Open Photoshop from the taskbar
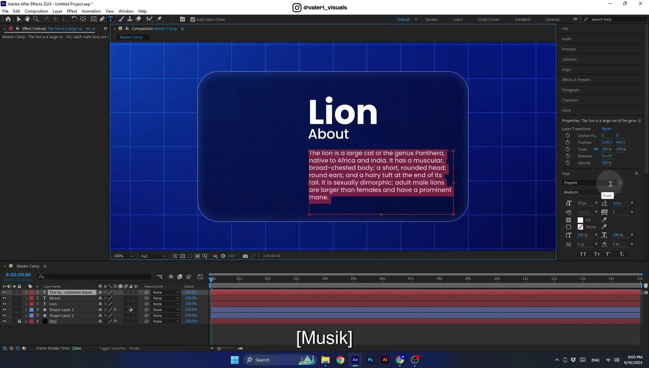The image size is (649, 368). [x=370, y=360]
